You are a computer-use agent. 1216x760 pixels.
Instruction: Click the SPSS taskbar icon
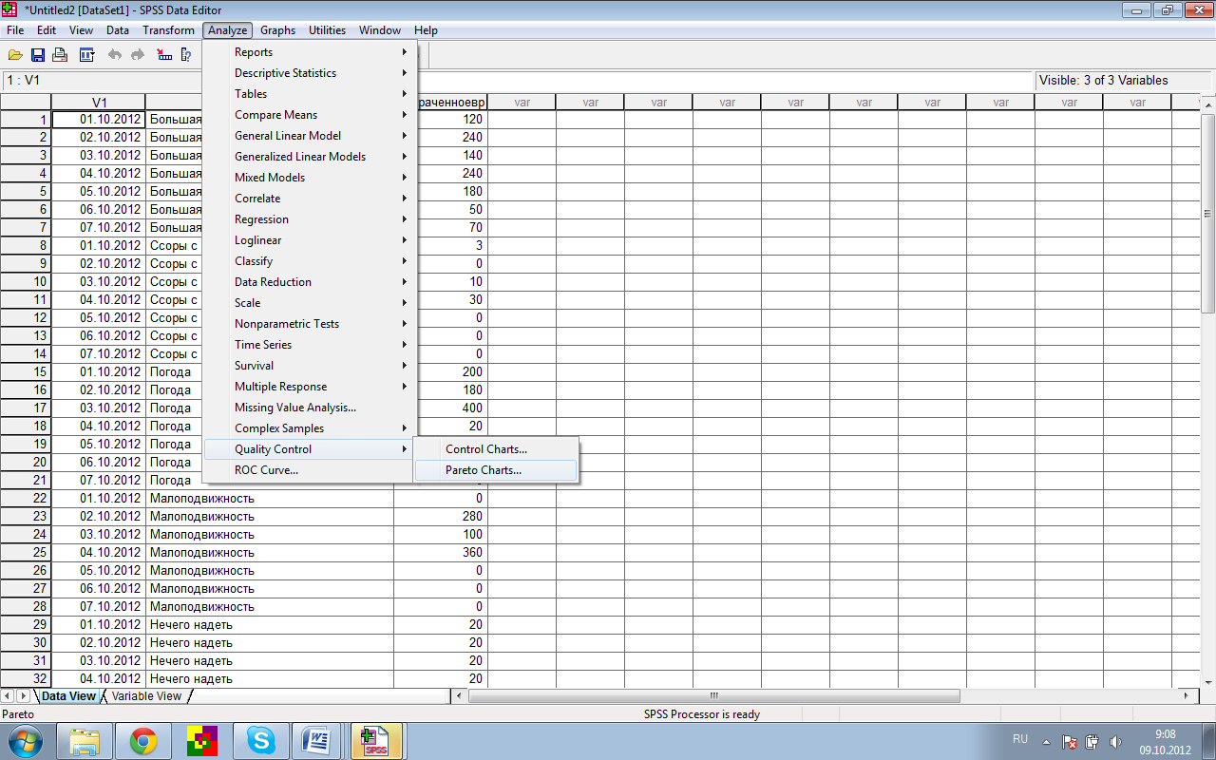click(x=377, y=740)
